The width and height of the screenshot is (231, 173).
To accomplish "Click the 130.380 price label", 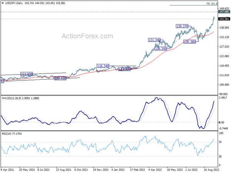I will tap(189, 42).
